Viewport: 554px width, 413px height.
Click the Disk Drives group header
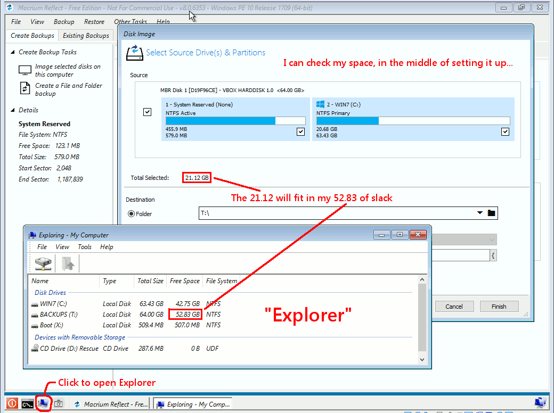click(50, 292)
